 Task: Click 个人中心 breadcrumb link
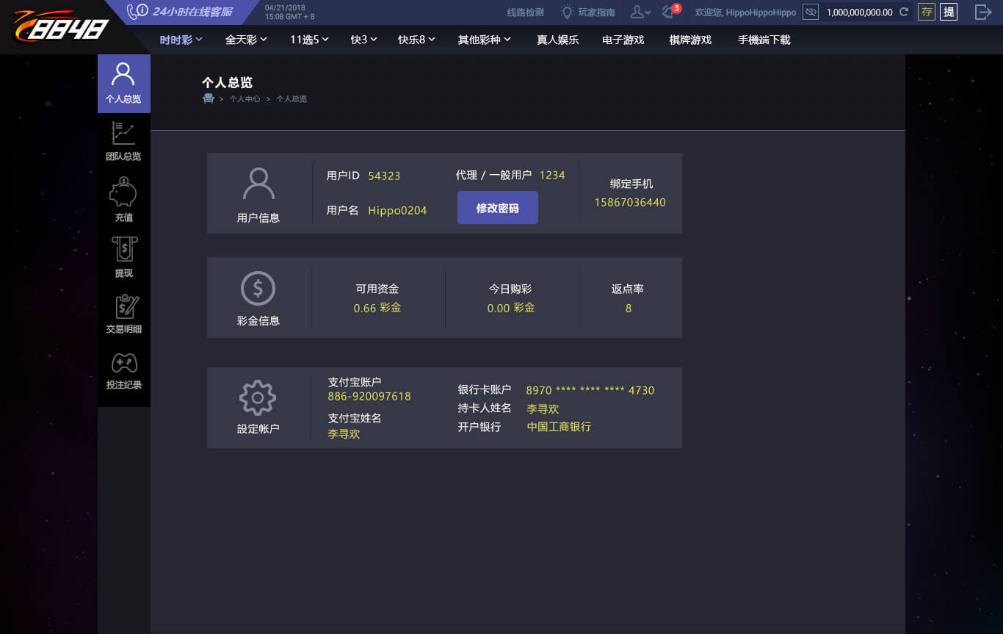245,98
